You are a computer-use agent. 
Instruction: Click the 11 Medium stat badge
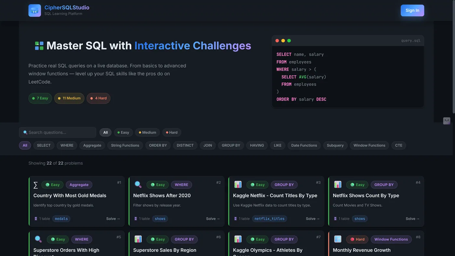[69, 98]
